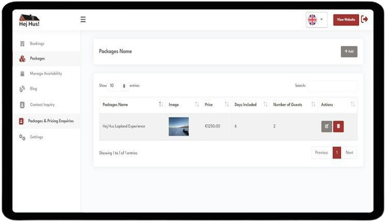
Task: Sort by Number of Guests column
Action: (293, 105)
